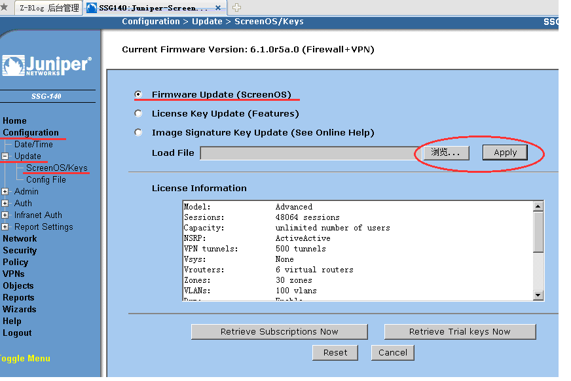Screen dimensions: 571x381
Task: Click the bookmark star icon in browser
Action: click(x=4, y=7)
